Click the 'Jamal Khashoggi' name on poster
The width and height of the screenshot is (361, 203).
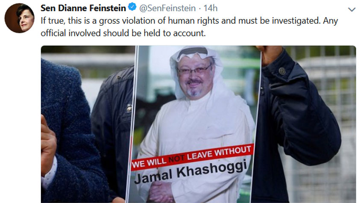191,172
